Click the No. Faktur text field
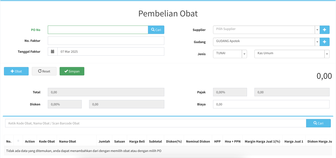The height and width of the screenshot is (158, 336). point(106,41)
